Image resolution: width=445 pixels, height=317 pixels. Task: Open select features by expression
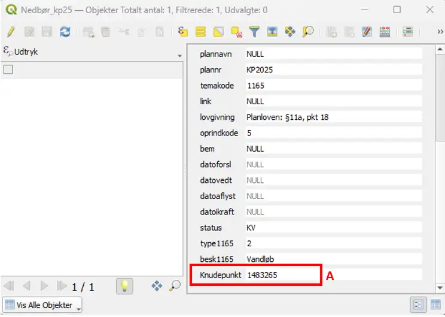coord(183,32)
